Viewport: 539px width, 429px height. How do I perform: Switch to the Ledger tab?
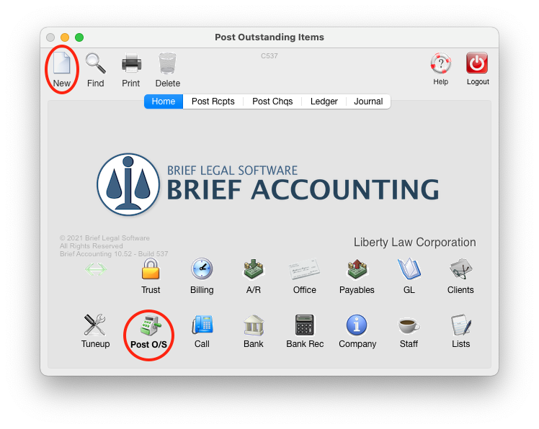tap(324, 101)
